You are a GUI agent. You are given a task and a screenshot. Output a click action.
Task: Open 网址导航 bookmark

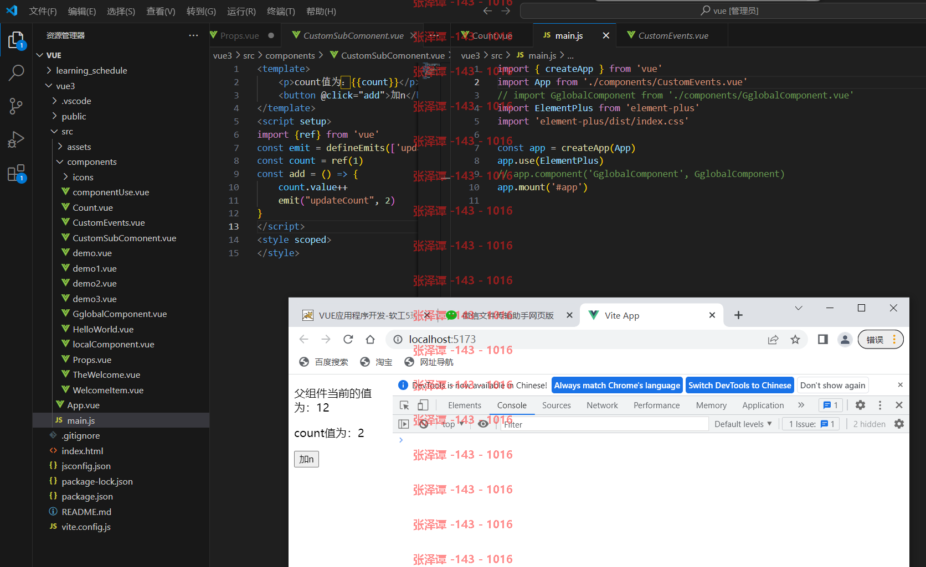pos(429,362)
